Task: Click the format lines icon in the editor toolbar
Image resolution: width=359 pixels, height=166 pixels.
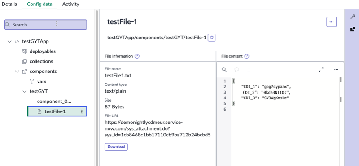Action: pyautogui.click(x=250, y=69)
